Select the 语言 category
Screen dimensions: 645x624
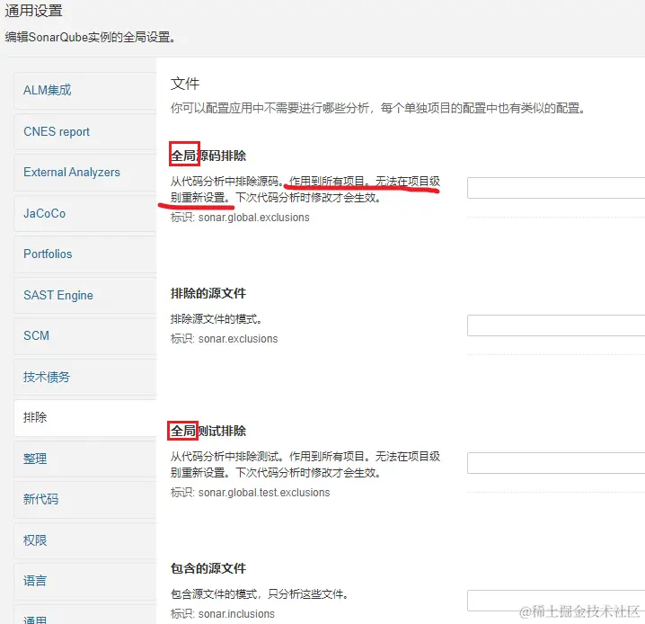(85, 581)
